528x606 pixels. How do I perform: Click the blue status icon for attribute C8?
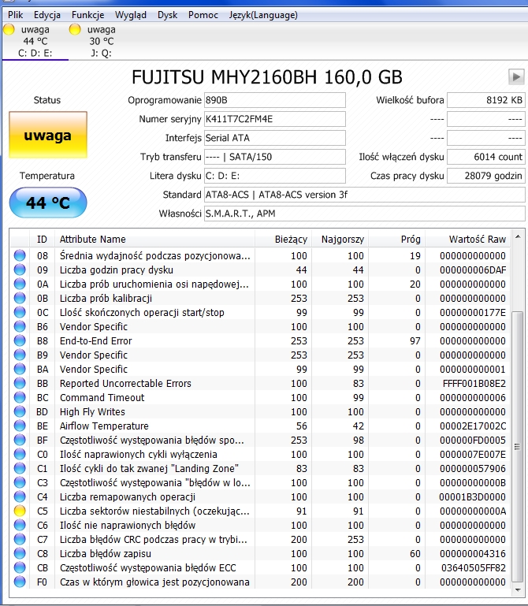20,553
